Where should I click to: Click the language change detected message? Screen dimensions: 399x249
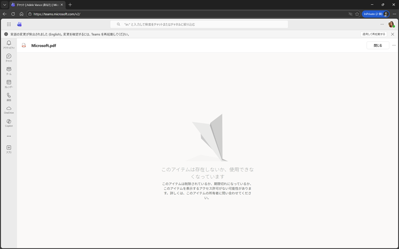(70, 34)
